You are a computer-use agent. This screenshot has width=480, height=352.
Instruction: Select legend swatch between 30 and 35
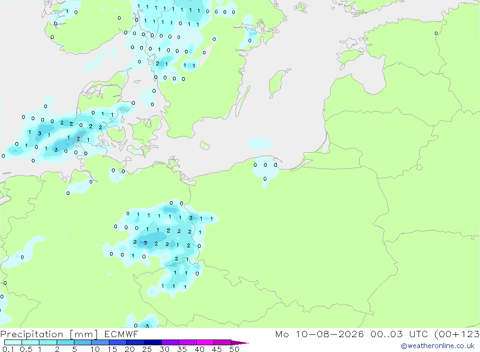tap(170, 342)
